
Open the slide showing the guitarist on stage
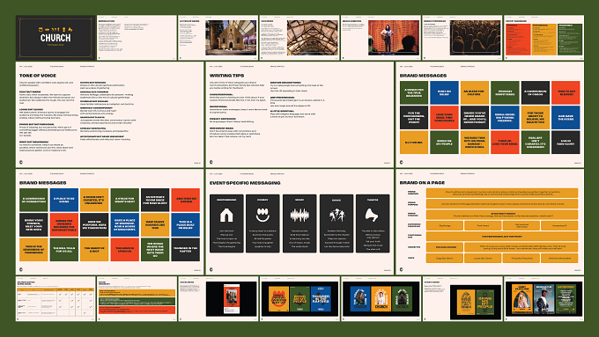point(381,38)
